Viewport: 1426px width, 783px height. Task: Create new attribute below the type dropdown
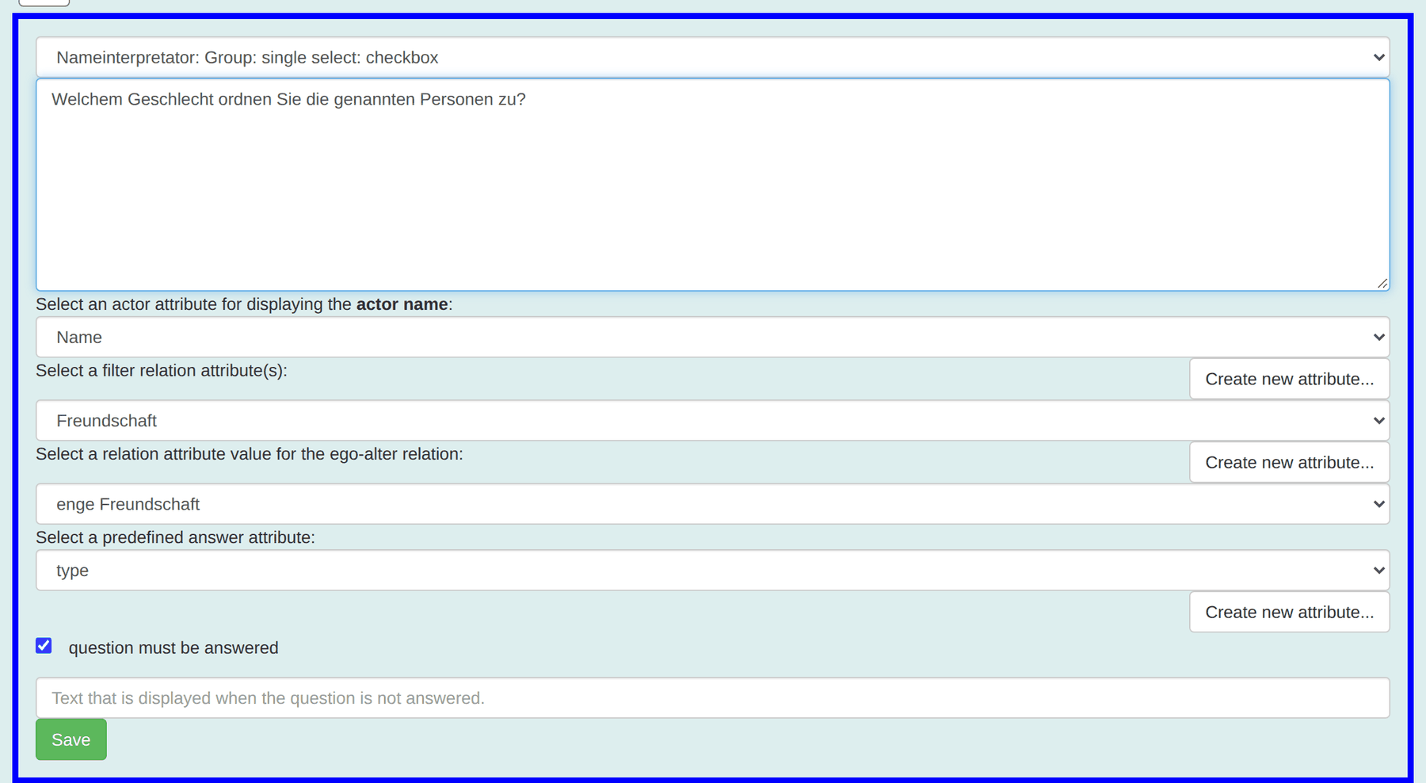1289,612
